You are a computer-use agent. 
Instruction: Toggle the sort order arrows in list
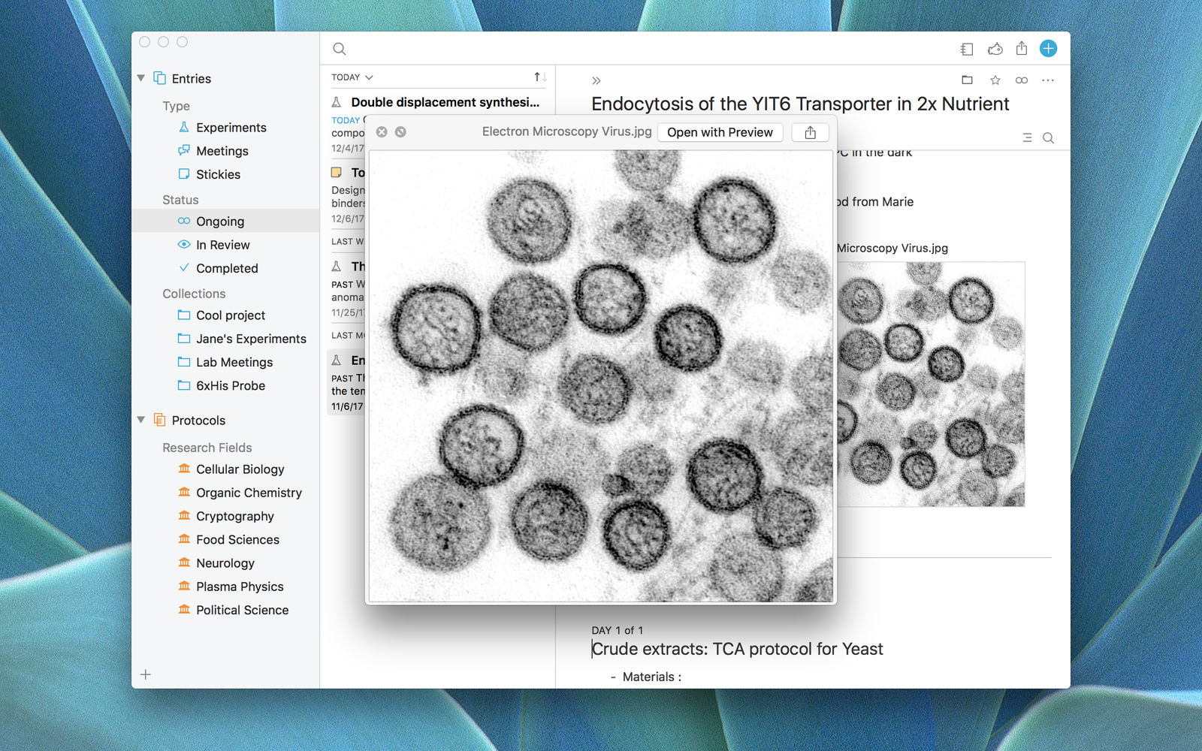click(x=540, y=77)
